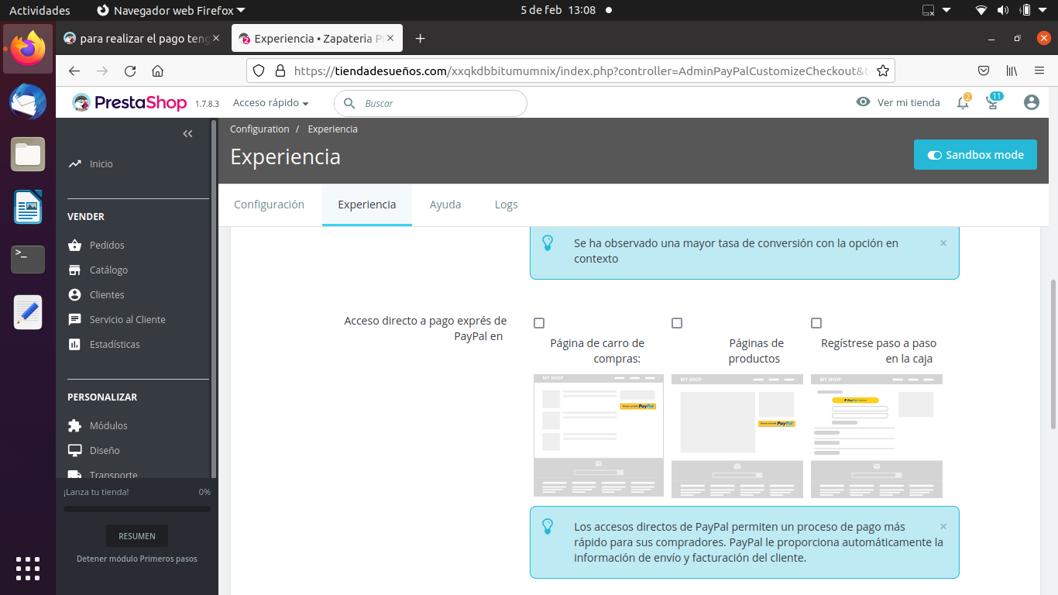Open Diseño in the sidebar

(x=105, y=450)
